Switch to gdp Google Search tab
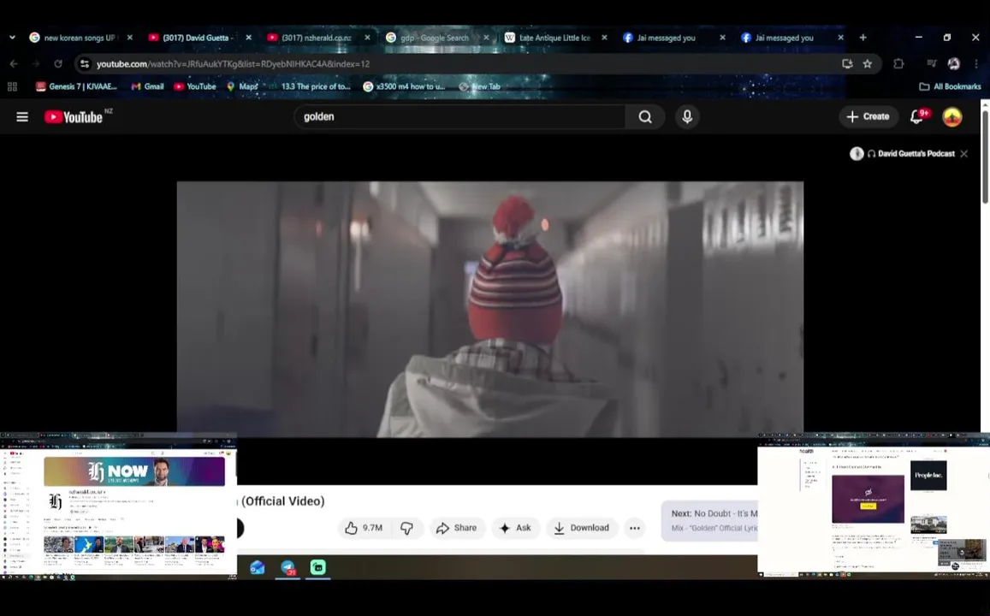 436,38
